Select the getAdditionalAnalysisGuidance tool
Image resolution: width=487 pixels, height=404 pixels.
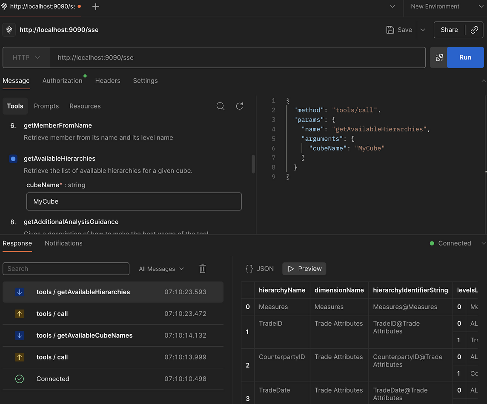(71, 222)
